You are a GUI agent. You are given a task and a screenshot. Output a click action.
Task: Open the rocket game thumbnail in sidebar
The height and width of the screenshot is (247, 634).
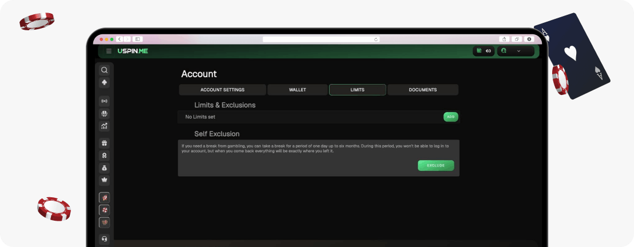coord(104,198)
